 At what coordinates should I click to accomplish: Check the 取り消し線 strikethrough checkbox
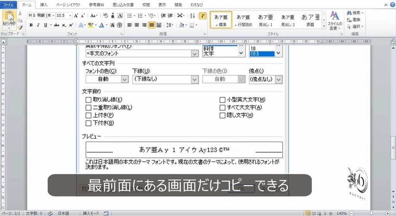click(89, 100)
